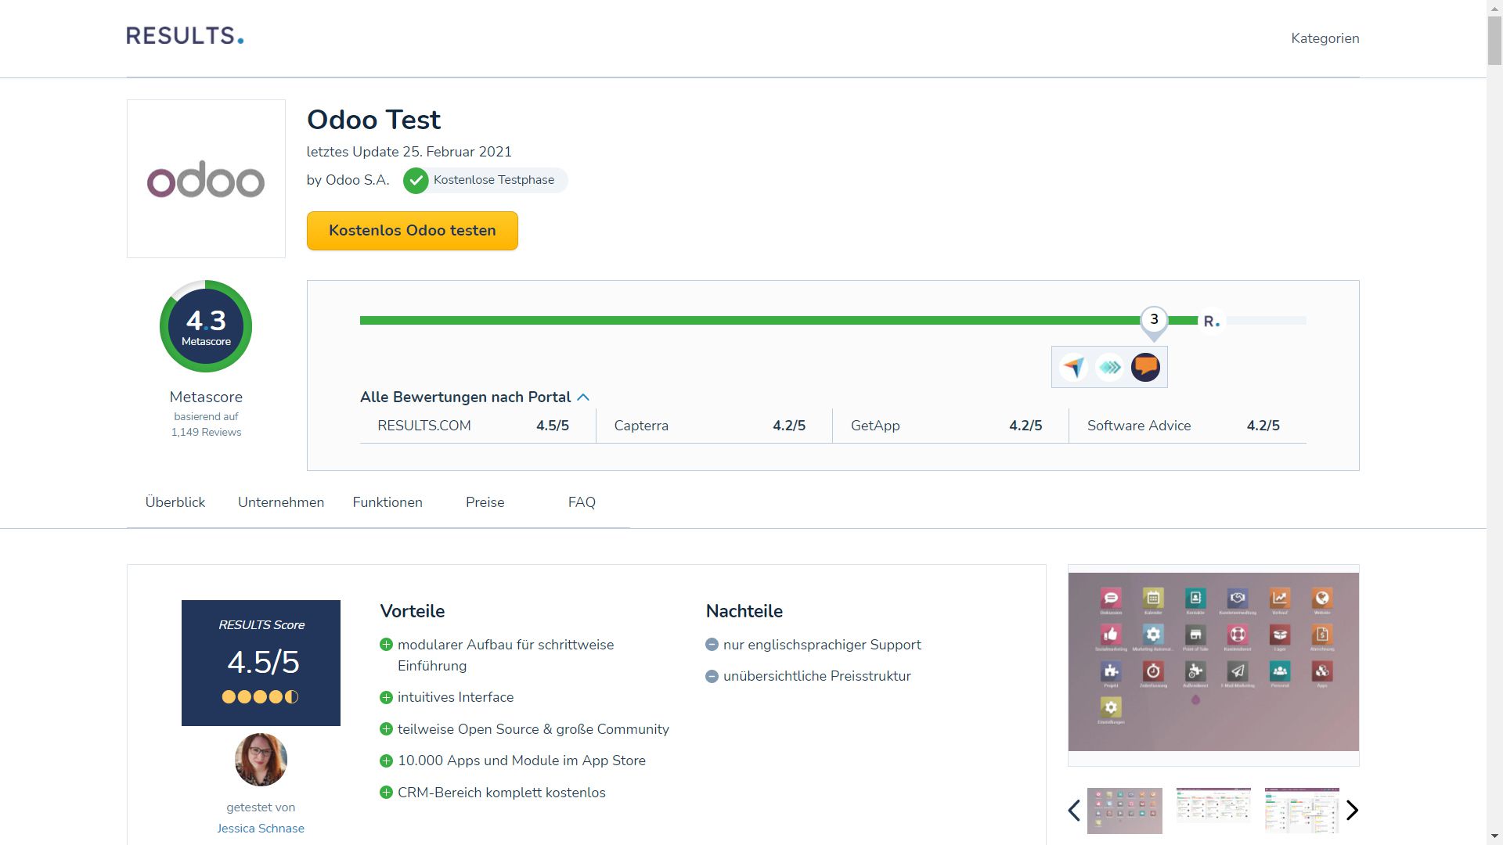Viewport: 1503px width, 845px height.
Task: Open the Jessica Schnase author link
Action: coord(261,829)
